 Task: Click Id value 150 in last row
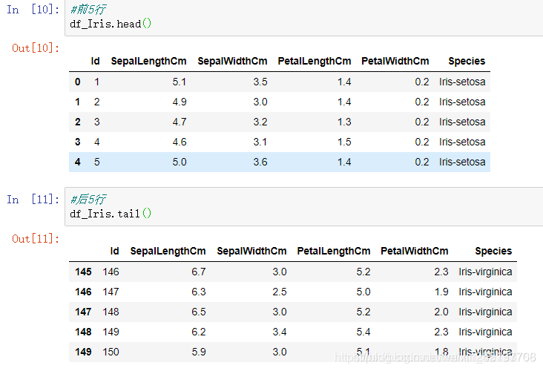[x=111, y=352]
